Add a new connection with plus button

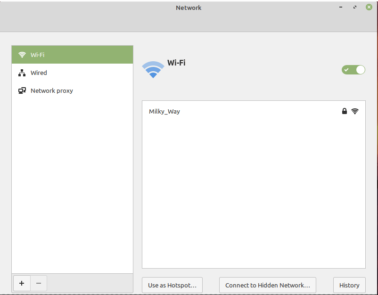[x=22, y=283]
